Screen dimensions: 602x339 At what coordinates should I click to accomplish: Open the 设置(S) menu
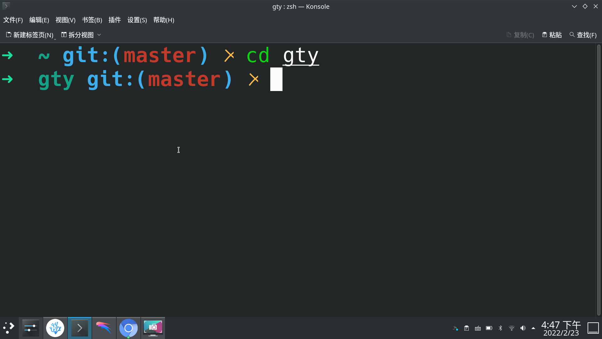click(137, 20)
